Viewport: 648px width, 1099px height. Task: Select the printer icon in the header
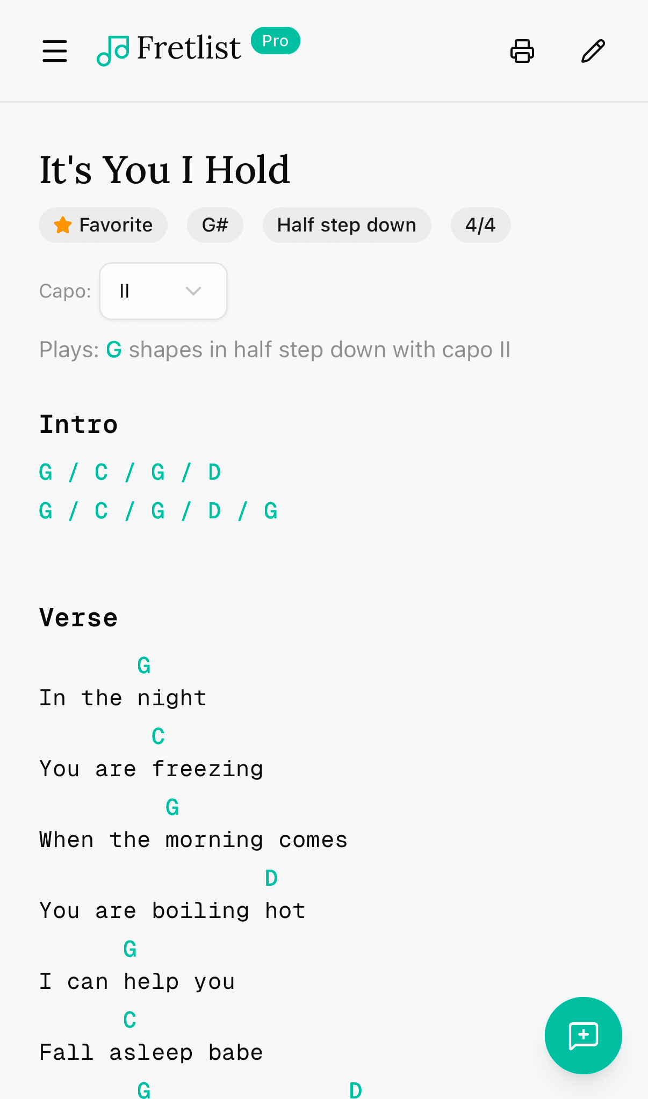[521, 51]
